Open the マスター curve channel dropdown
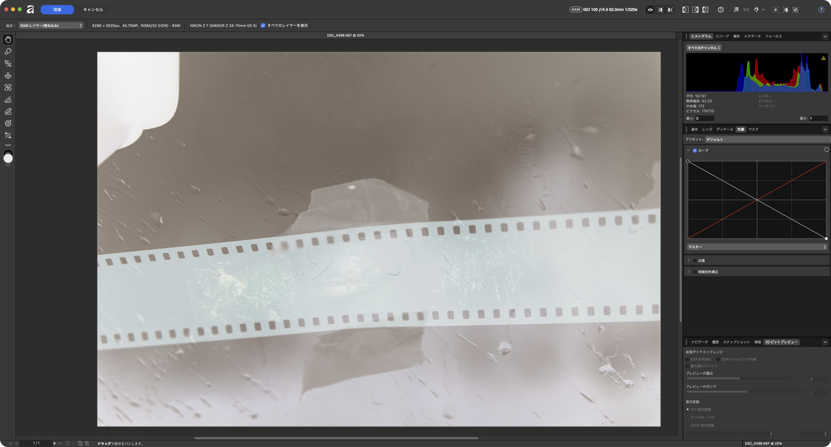This screenshot has height=447, width=831. click(x=757, y=247)
